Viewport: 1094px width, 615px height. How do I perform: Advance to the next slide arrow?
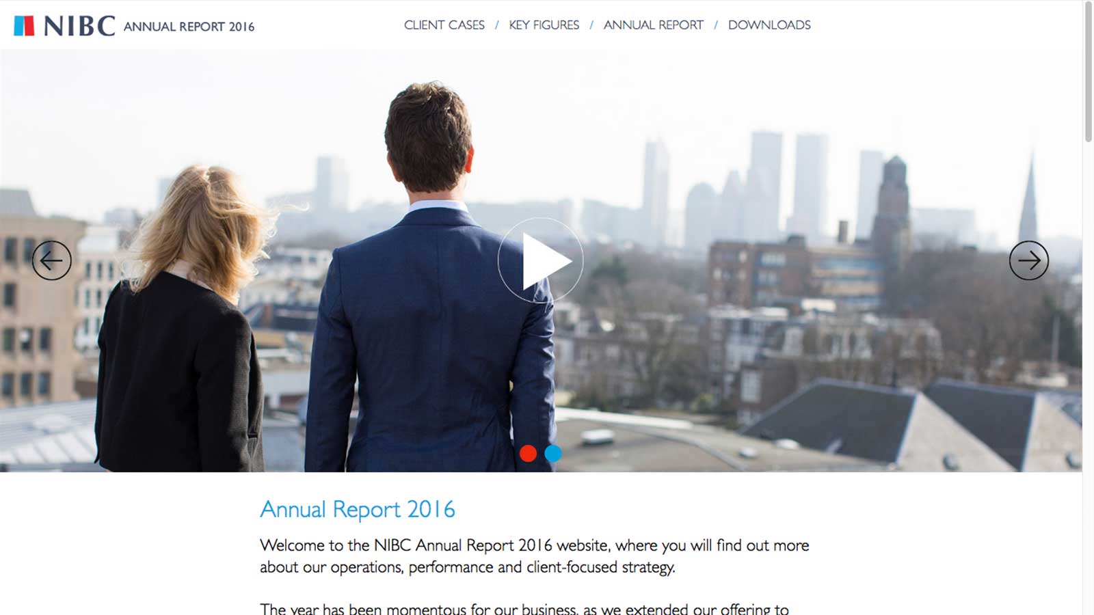pyautogui.click(x=1028, y=260)
